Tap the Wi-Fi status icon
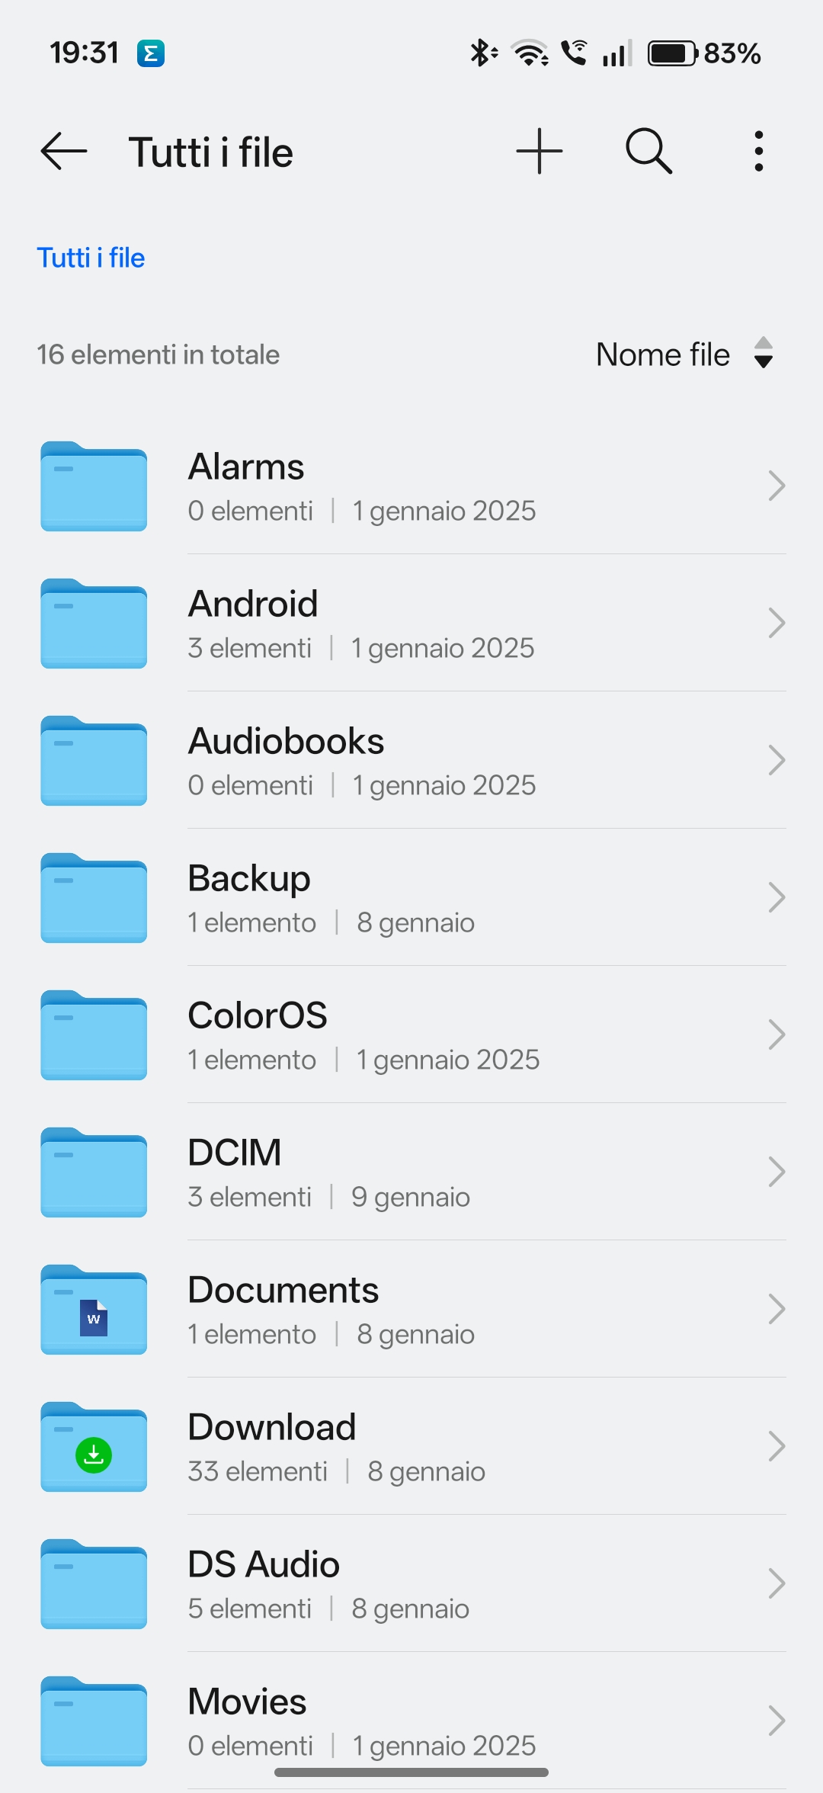 pos(530,53)
